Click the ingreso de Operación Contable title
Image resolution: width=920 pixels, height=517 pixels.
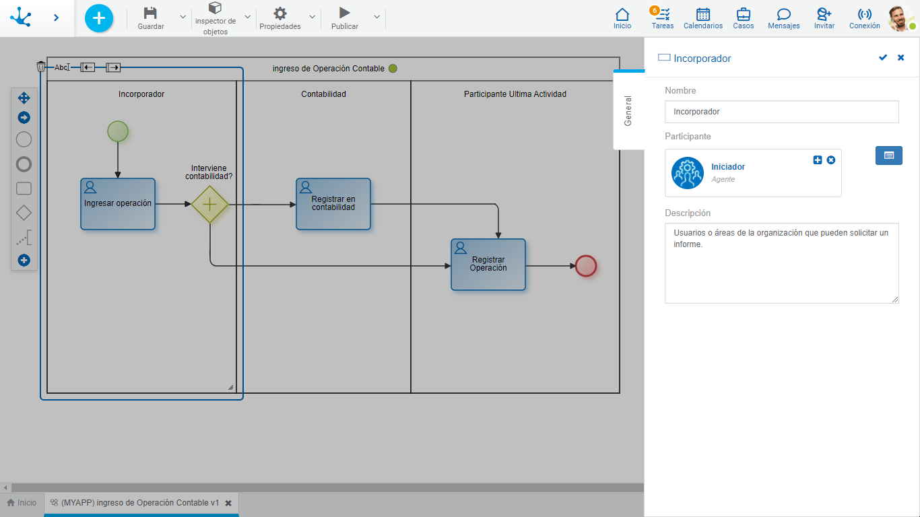click(x=329, y=69)
